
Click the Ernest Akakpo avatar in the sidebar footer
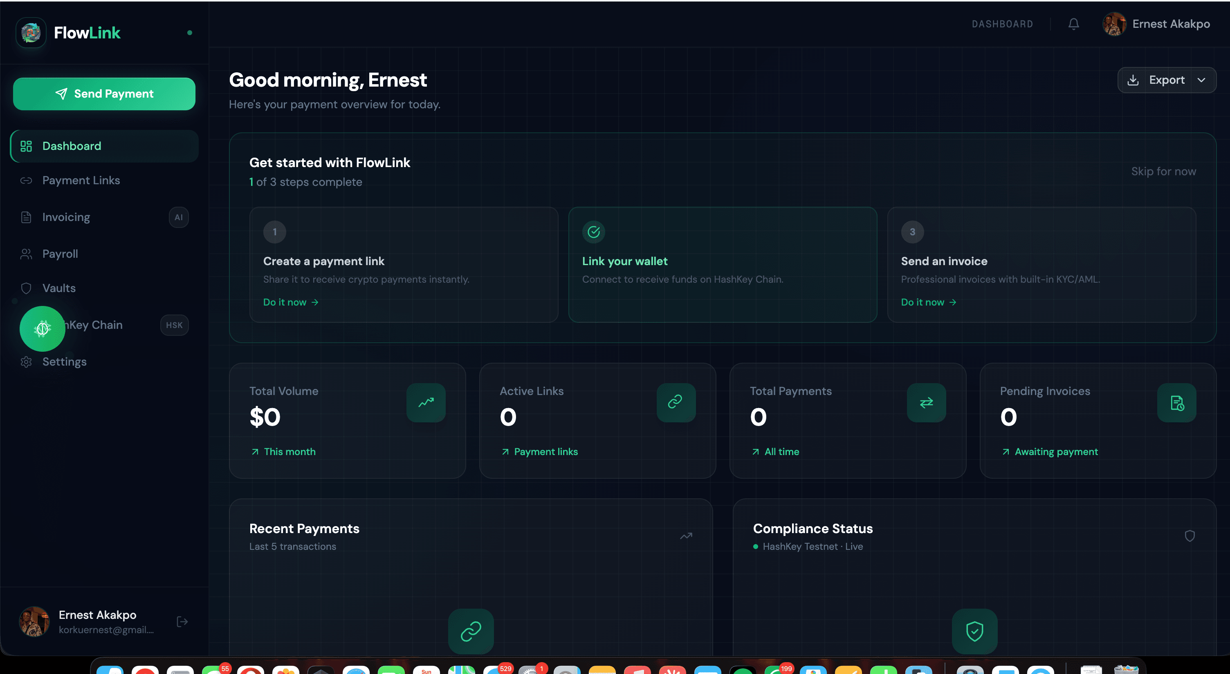point(34,622)
